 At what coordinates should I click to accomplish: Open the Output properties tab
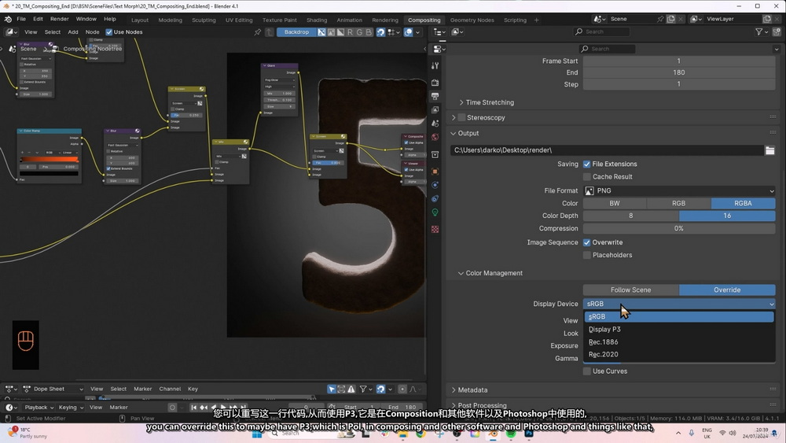point(435,96)
